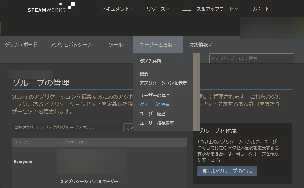
Task: Click the アプリケーション column header
Action: point(73,142)
